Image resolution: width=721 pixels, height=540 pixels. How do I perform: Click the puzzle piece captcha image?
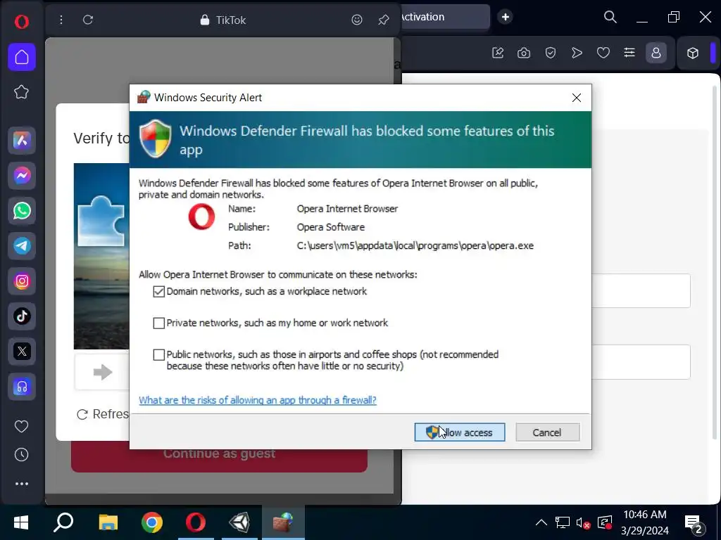click(101, 221)
